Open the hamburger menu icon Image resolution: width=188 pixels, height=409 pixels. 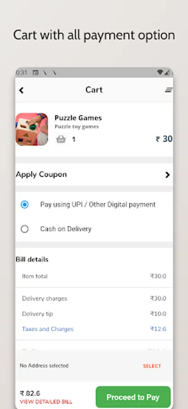point(169,90)
